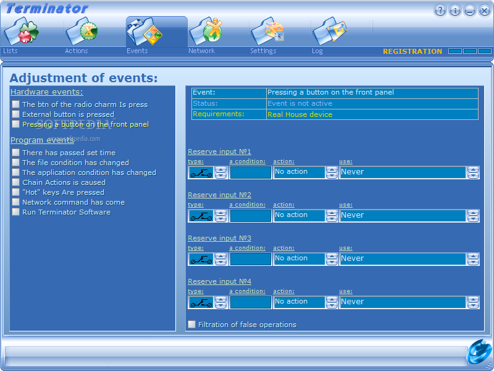The width and height of the screenshot is (494, 371).
Task: Minimize the Terminator window
Action: click(x=469, y=11)
